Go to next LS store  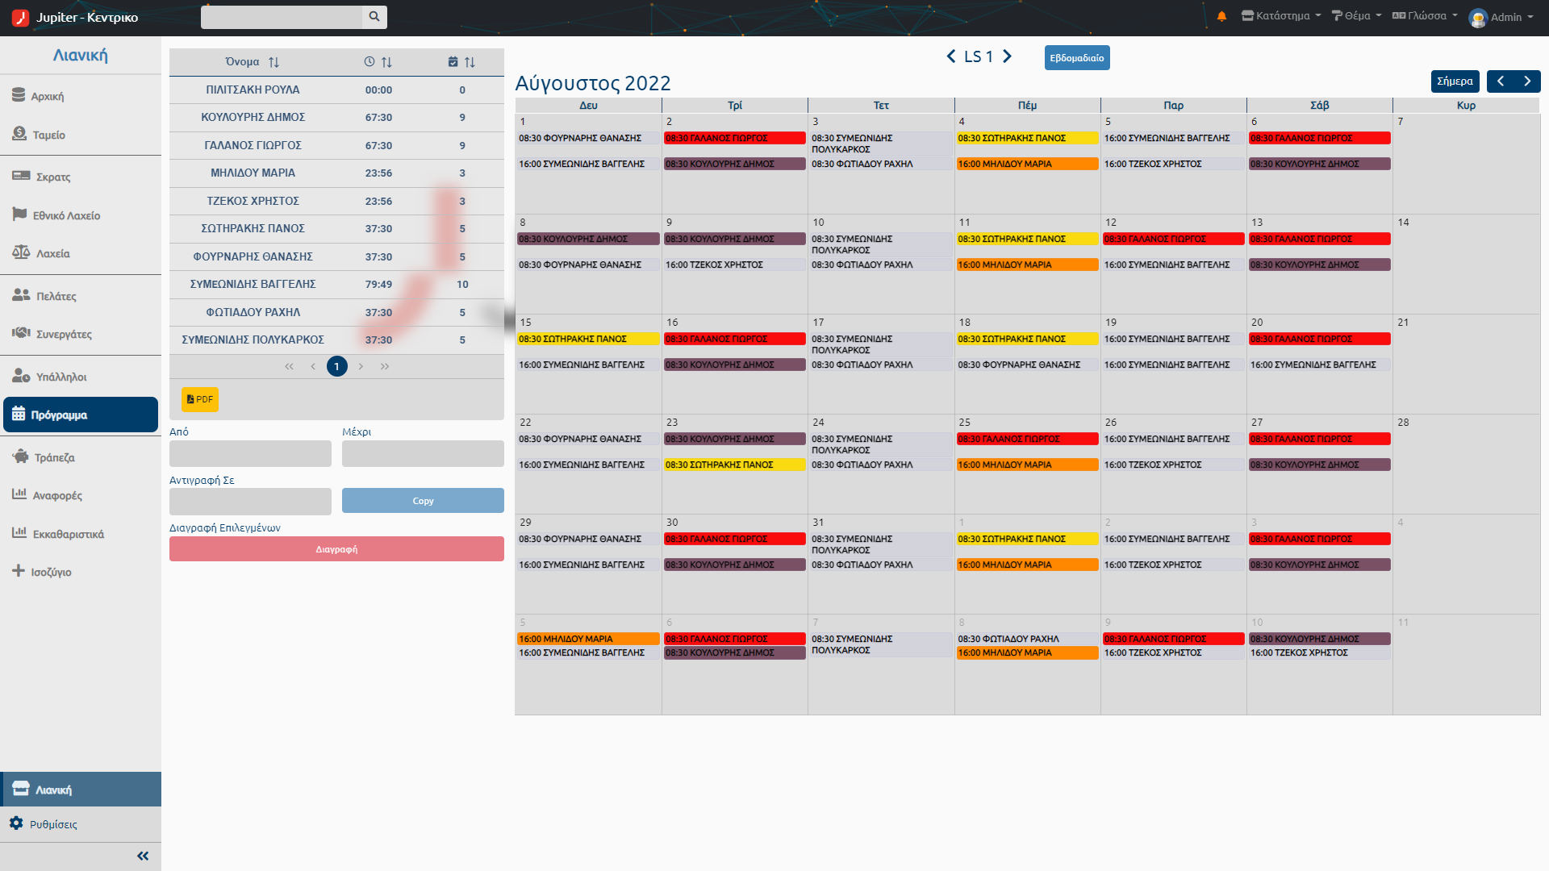tap(1007, 56)
